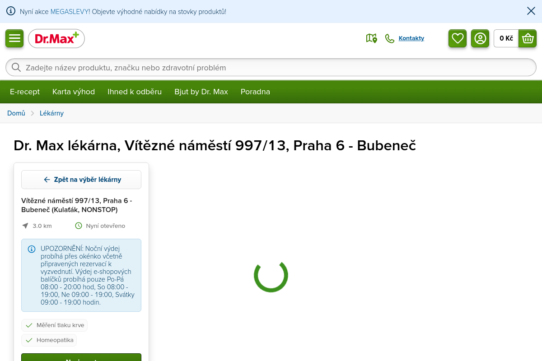Viewport: 542px width, 361px height.
Task: Open the favorites heart icon
Action: 458,38
